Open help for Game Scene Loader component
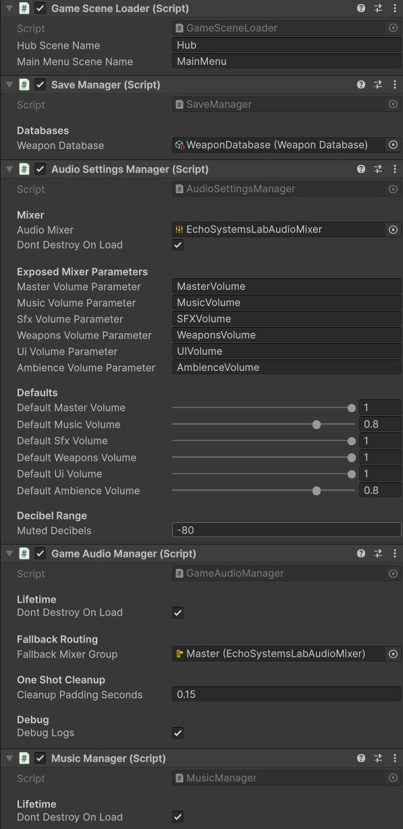This screenshot has width=403, height=829. [x=361, y=9]
